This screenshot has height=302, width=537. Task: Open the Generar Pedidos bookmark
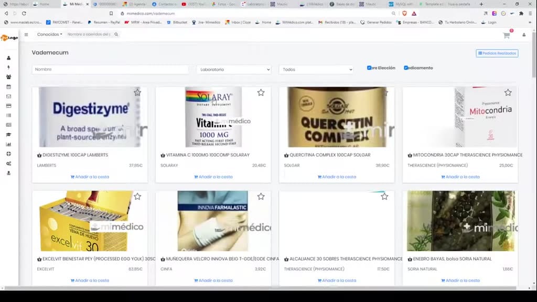(x=375, y=22)
